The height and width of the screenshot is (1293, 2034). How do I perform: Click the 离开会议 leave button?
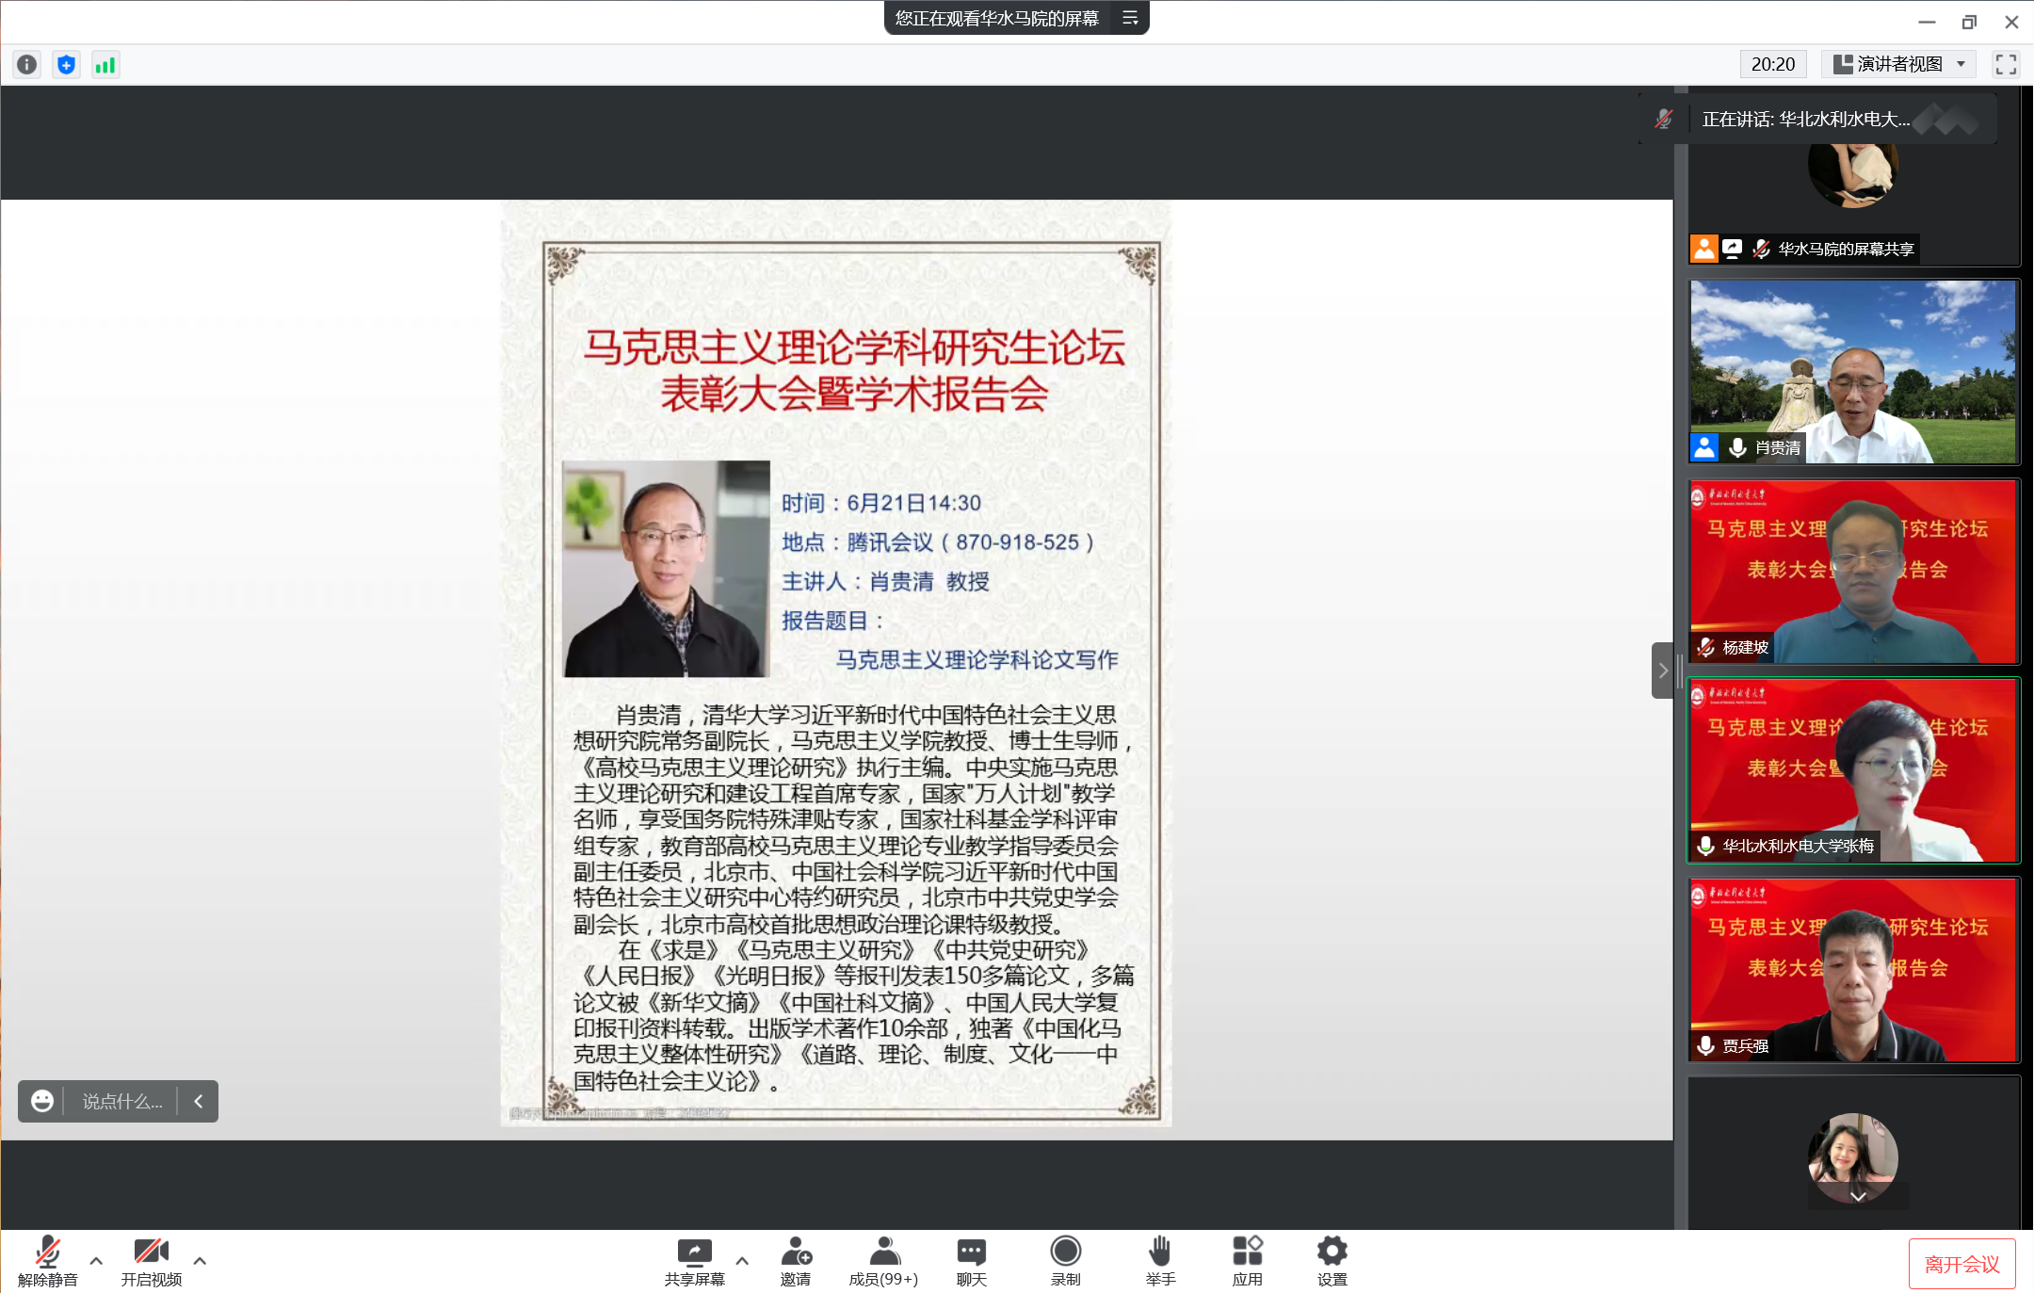coord(1961,1264)
